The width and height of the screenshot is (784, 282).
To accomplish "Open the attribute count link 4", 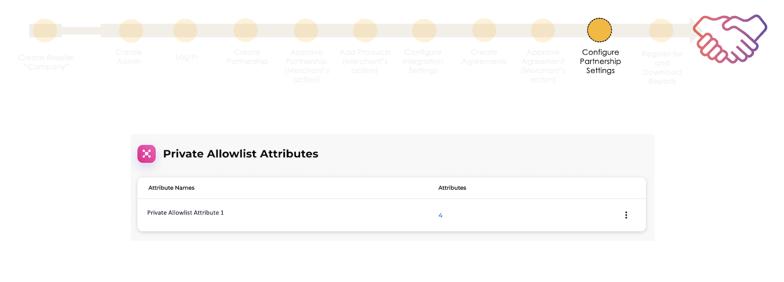I will point(440,215).
